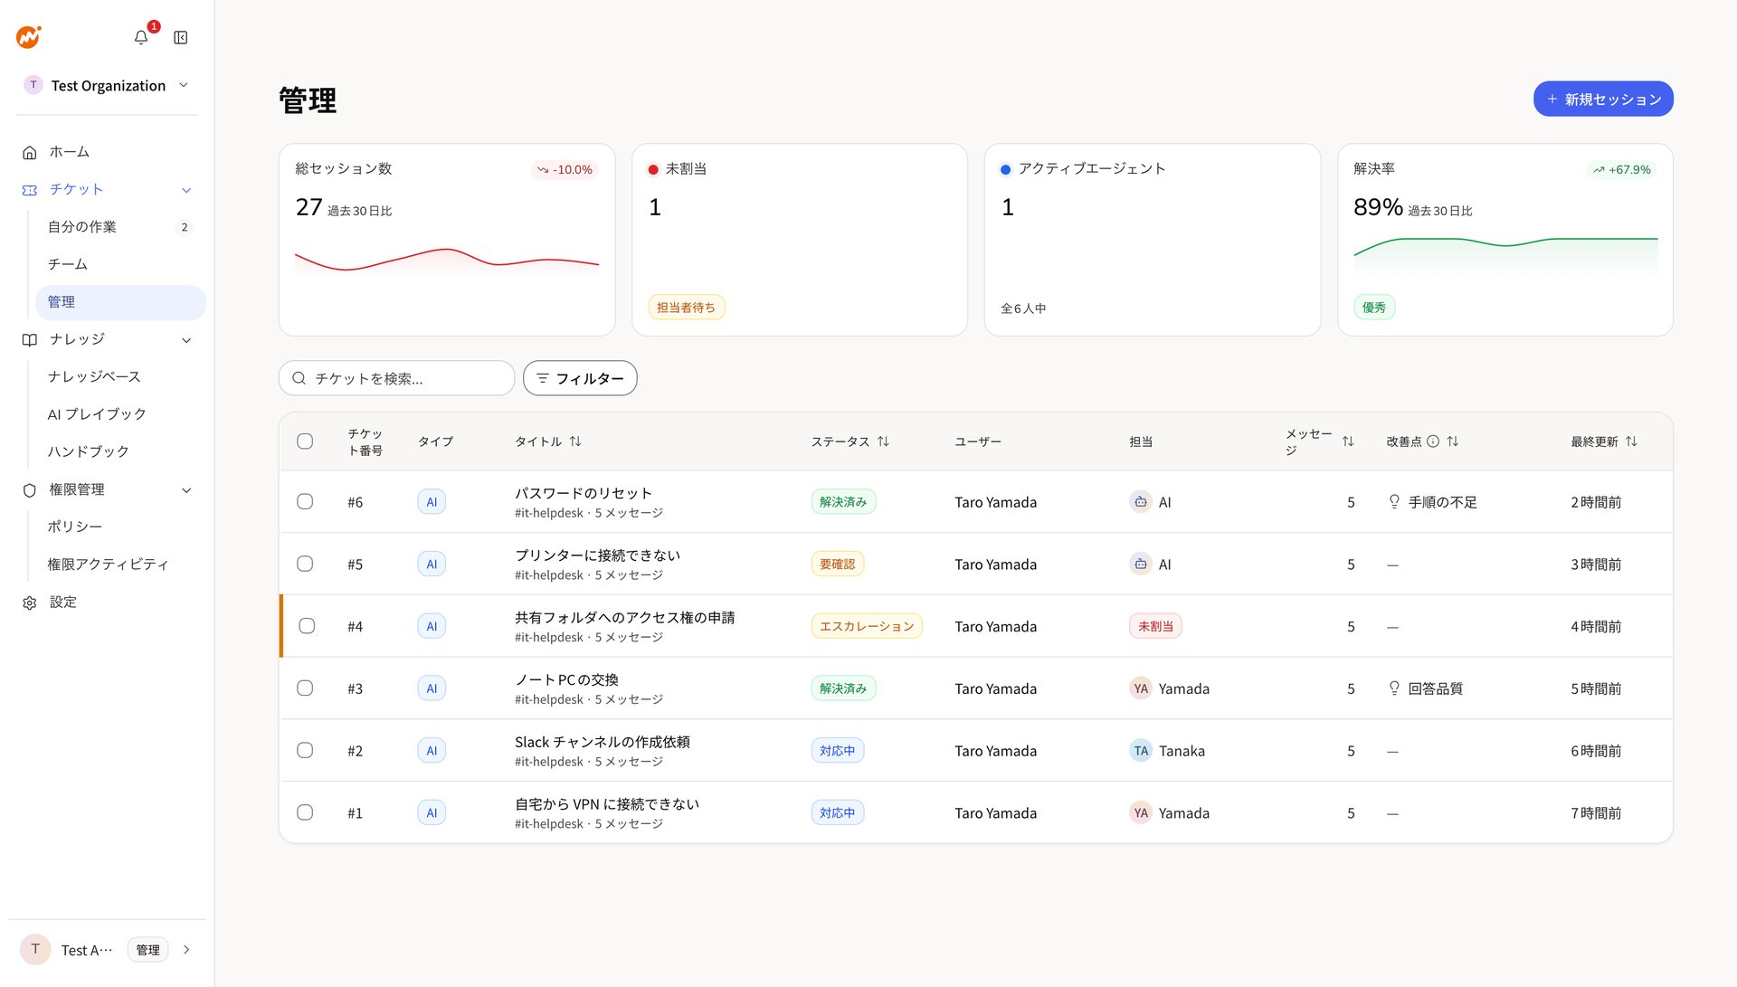Click the 未割当 badge on ticket #4
This screenshot has width=1737, height=987.
click(1155, 626)
